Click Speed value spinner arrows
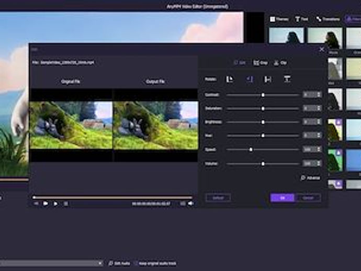 pos(319,150)
